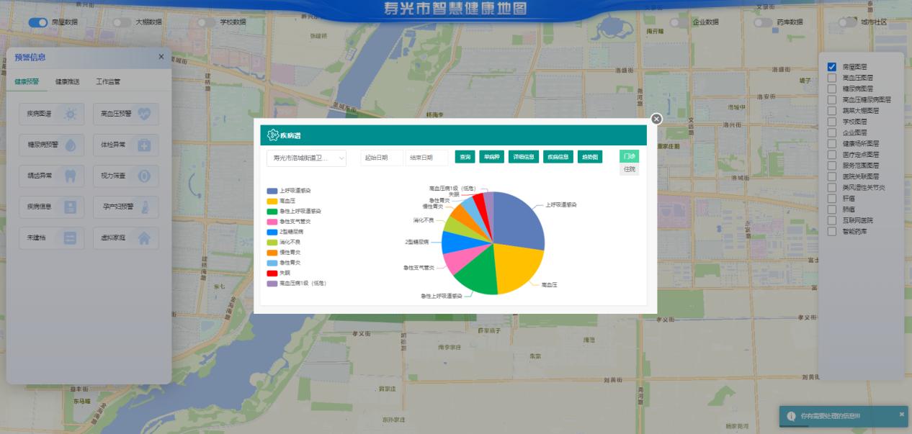Viewport: 912px width, 434px height.
Task: Close the 疾病谱 chart popup
Action: (x=656, y=119)
